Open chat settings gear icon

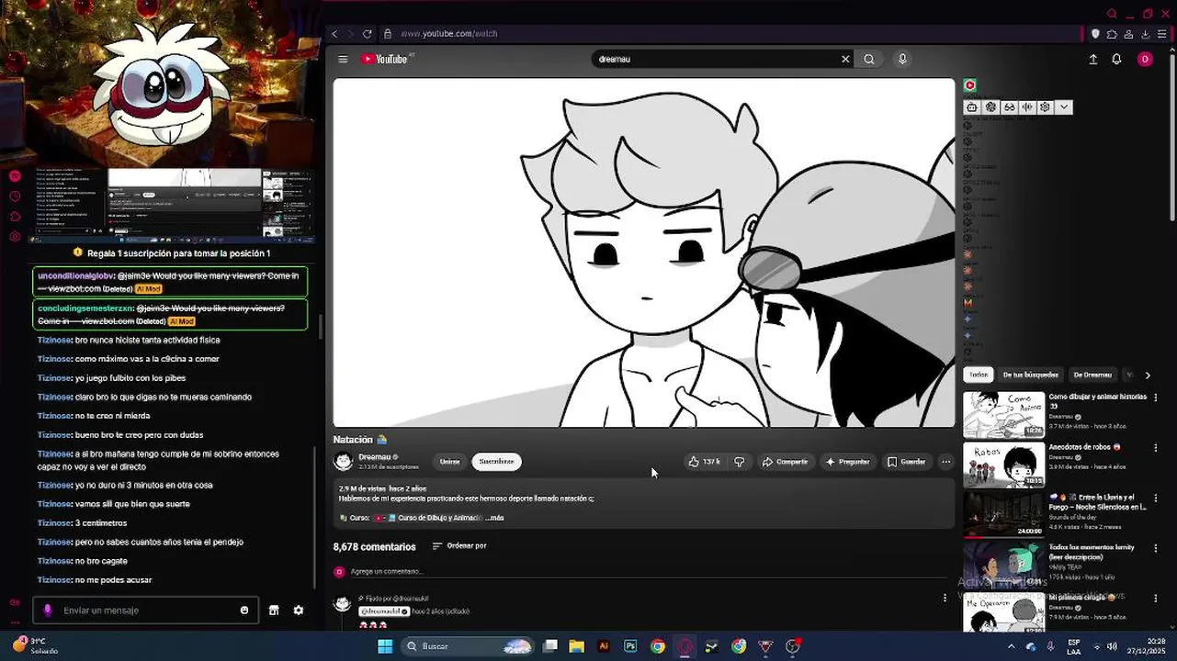click(299, 611)
